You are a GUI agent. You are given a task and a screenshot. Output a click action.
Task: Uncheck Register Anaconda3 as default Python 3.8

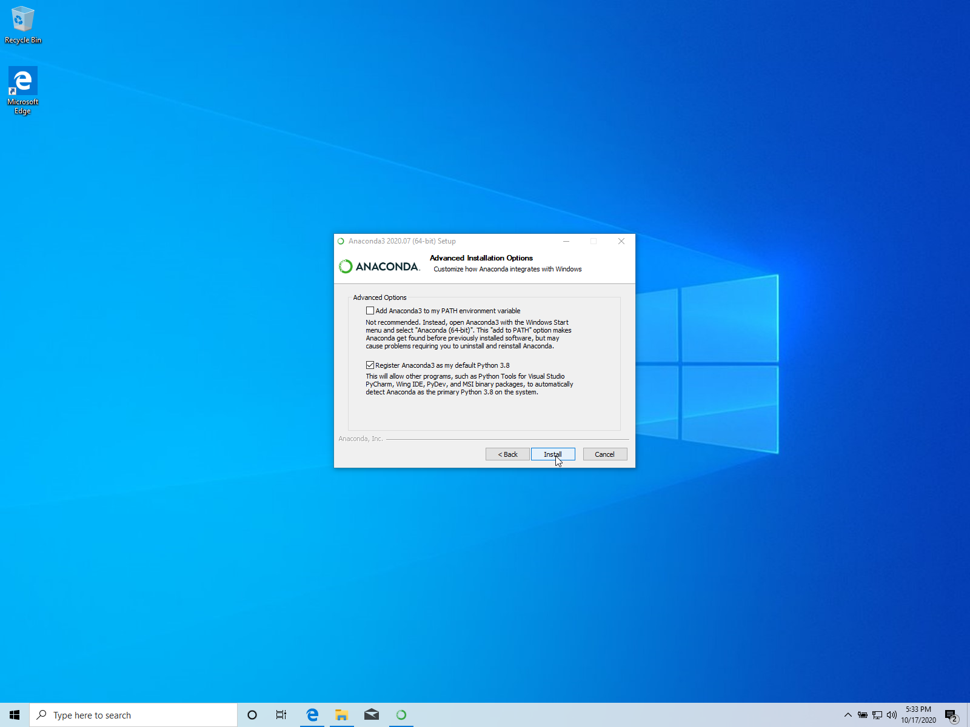tap(370, 365)
